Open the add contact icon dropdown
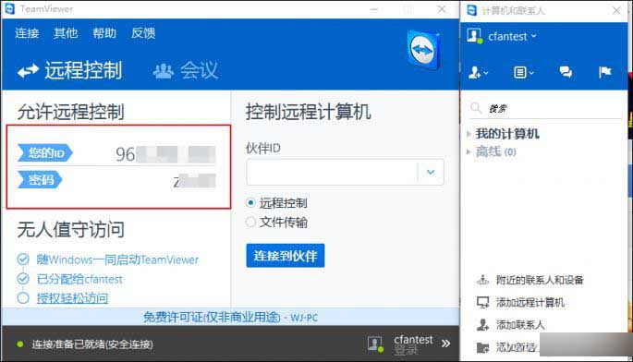Viewport: 633px width, 362px height. click(x=479, y=73)
